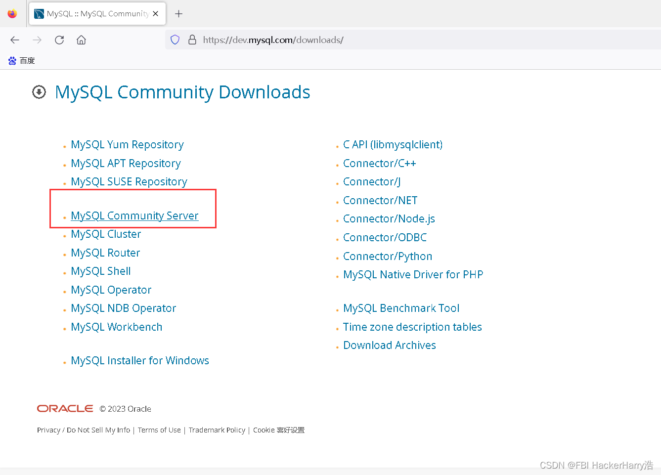Open MySQL Installer for Windows

[x=140, y=361]
